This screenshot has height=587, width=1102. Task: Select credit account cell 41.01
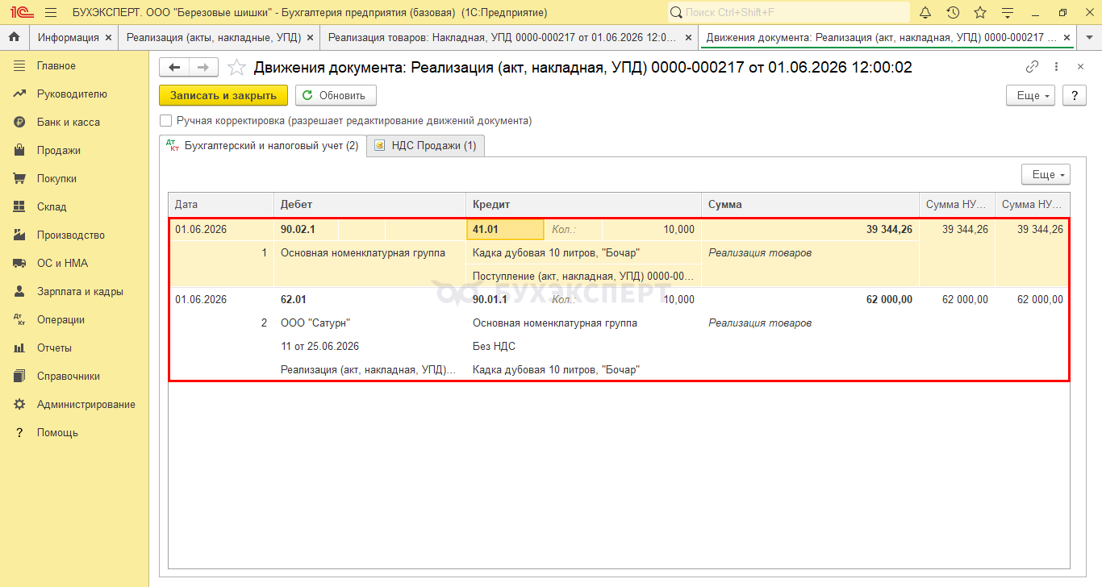click(506, 230)
